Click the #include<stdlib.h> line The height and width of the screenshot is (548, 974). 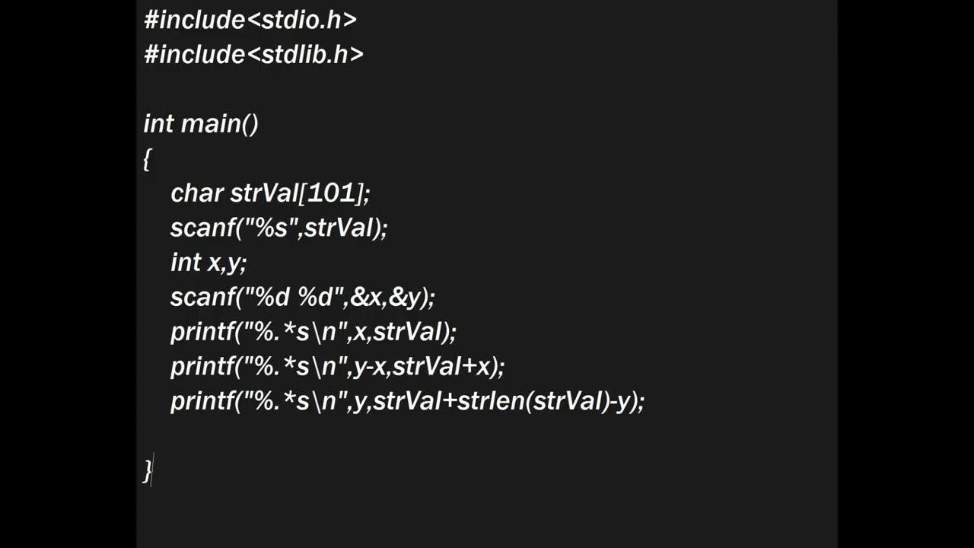click(x=253, y=54)
